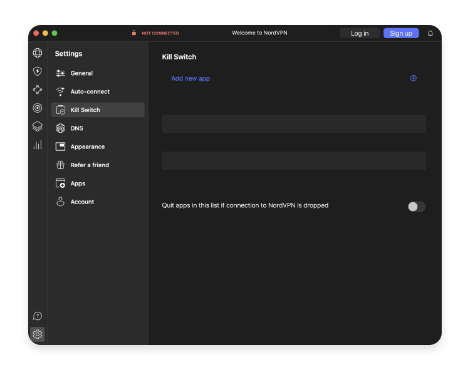Viewport: 470px width, 370px height.
Task: Click the Account person icon
Action: point(60,202)
